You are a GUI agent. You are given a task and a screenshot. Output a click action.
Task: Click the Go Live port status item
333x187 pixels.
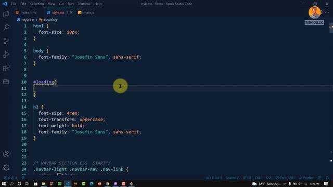tap(285, 178)
